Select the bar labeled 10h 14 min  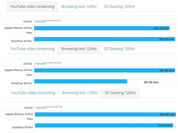104,125
